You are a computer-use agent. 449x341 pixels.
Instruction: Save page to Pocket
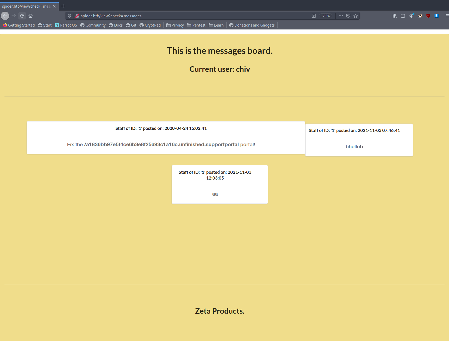[x=348, y=16]
